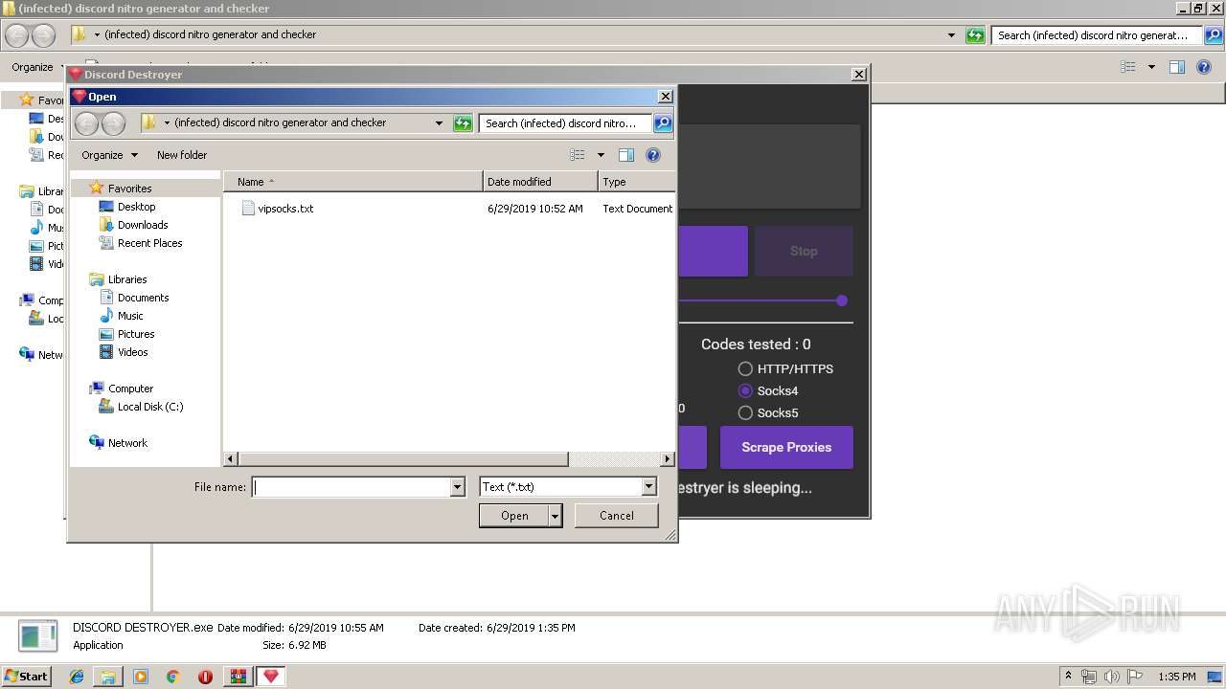Image resolution: width=1226 pixels, height=689 pixels.
Task: Expand the Open button split arrow
Action: [x=556, y=516]
